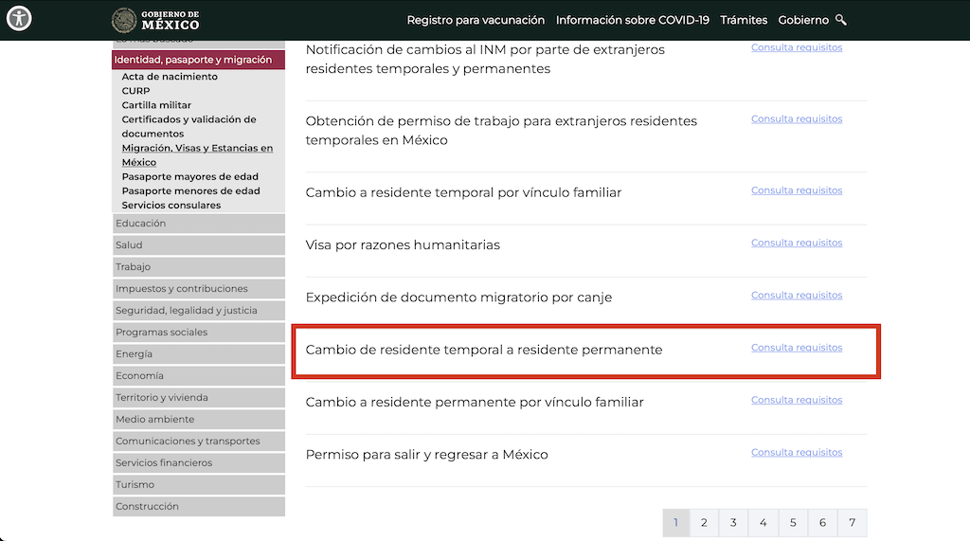Expand the Salud category
Screen dimensions: 970x541
click(199, 245)
